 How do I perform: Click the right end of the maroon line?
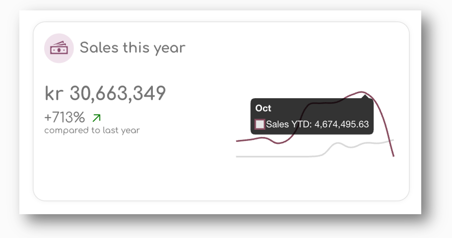click(x=393, y=156)
